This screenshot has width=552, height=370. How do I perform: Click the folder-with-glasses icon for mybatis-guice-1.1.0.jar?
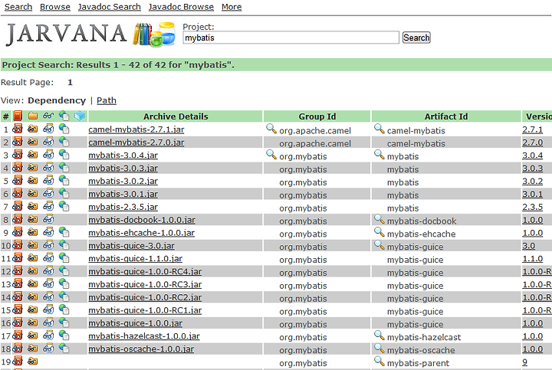point(33,258)
